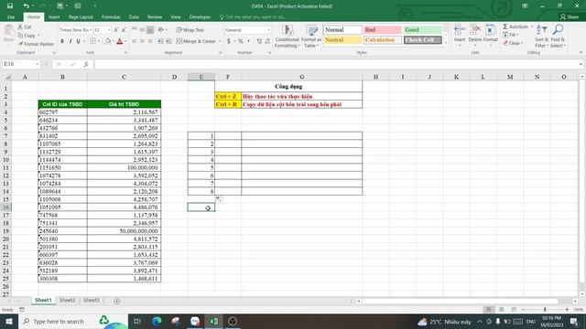Activate Format Painter
This screenshot has height=329, width=586.
tap(36, 44)
